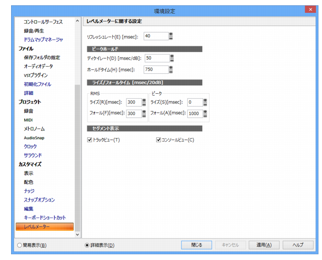Click the ヘルプ button

tap(298, 245)
